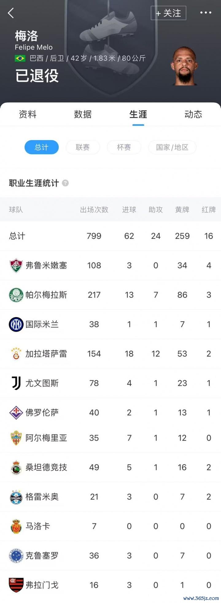221x603 pixels.
Task: Tap the Cruzeiro team crest
Action: 16,555
